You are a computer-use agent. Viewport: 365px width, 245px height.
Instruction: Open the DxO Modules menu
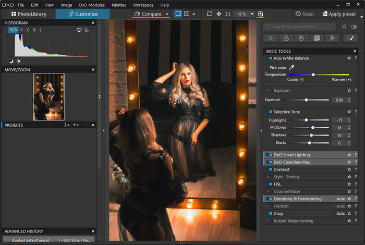[91, 5]
